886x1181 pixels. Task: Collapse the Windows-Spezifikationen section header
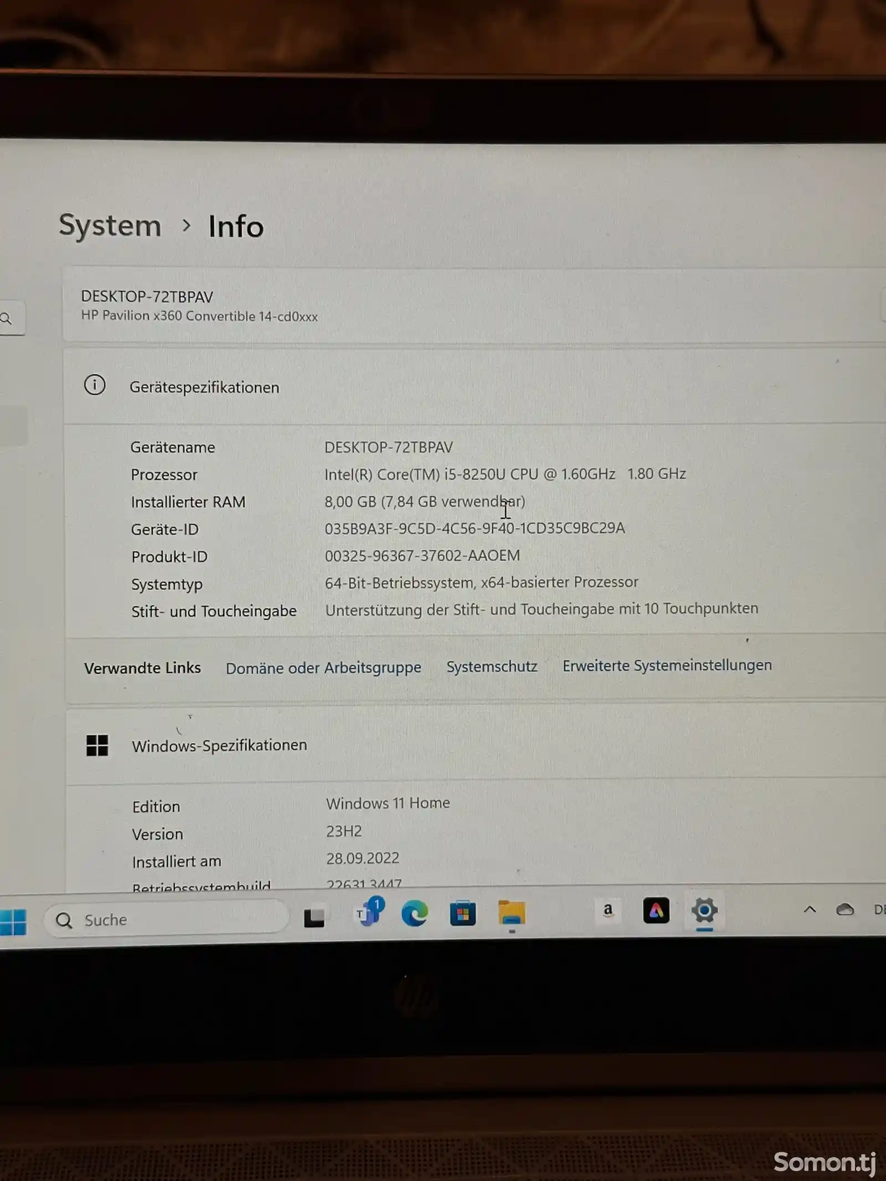pyautogui.click(x=476, y=745)
